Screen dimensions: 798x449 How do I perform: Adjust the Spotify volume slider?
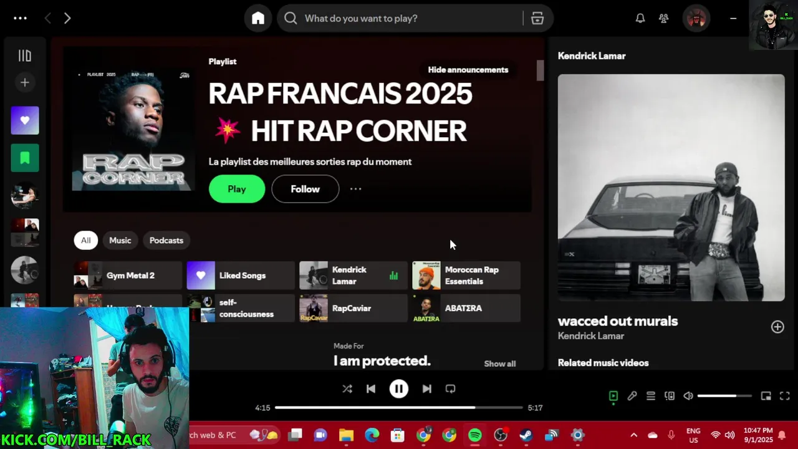[724, 396]
